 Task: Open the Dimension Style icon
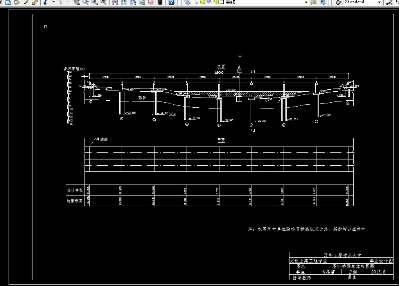(389, 2)
